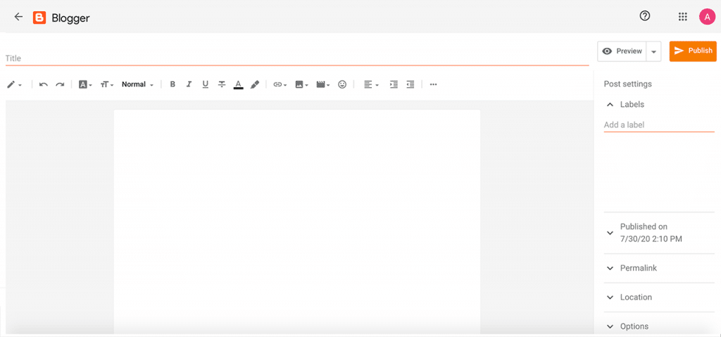The height and width of the screenshot is (337, 721).
Task: Expand the Published on section
Action: click(x=659, y=233)
